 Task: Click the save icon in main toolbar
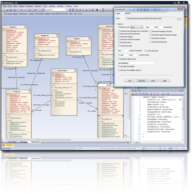point(11,10)
